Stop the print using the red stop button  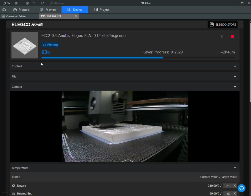(232, 36)
